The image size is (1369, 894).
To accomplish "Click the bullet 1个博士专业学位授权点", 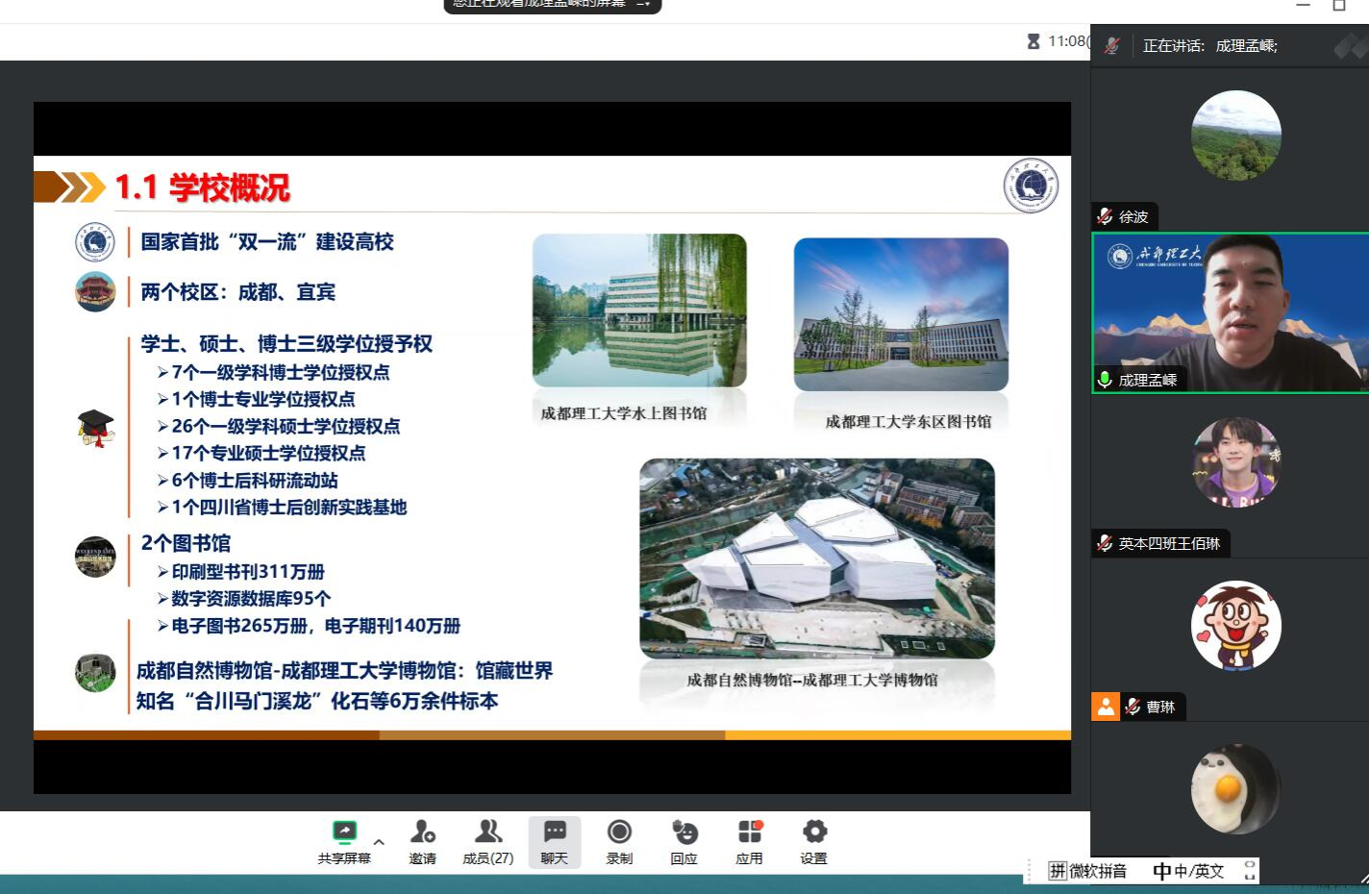I will pos(256,399).
